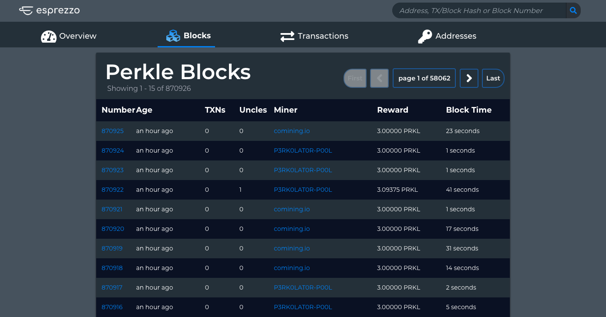This screenshot has height=317, width=606.
Task: Click the page 1 of 58062 indicator
Action: coord(424,78)
